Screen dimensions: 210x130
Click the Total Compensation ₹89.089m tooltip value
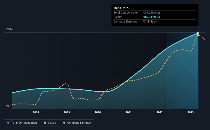click(149, 13)
